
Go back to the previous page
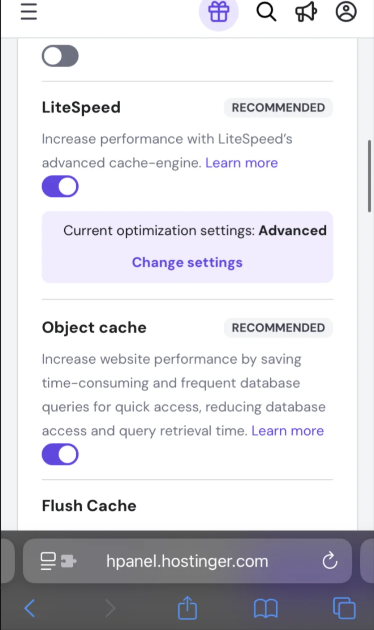[29, 608]
